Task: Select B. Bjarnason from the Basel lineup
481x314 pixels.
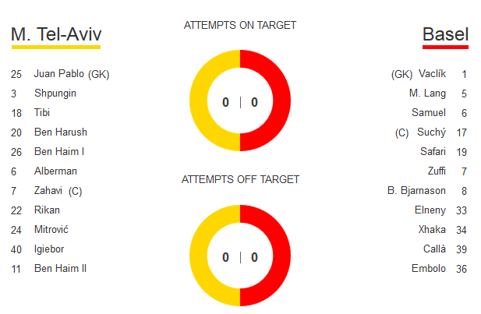Action: pyautogui.click(x=416, y=191)
